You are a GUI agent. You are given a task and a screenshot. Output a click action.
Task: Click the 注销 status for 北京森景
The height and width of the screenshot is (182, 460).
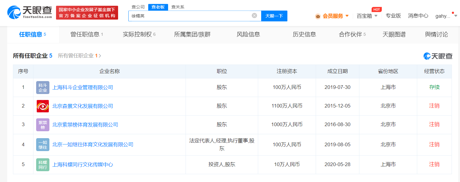[x=434, y=106]
